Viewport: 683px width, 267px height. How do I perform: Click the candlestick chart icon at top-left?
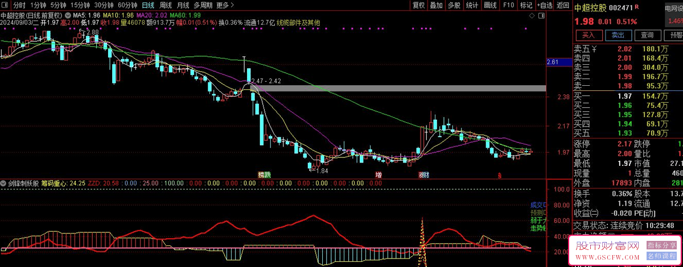point(5,5)
